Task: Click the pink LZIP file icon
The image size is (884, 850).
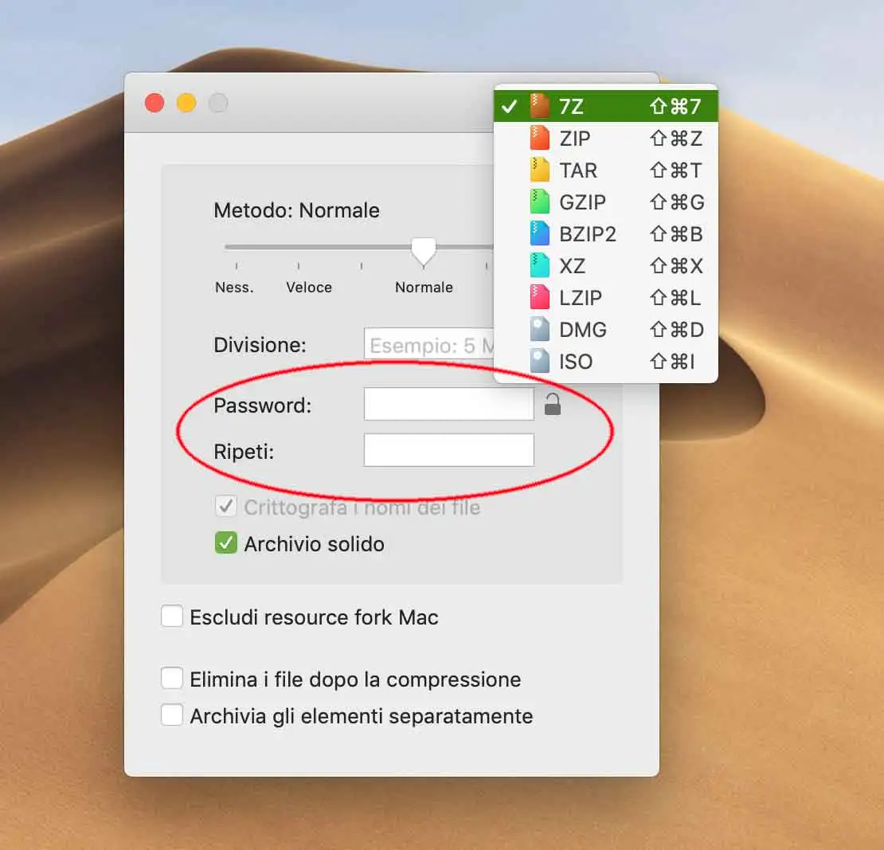Action: coord(538,298)
